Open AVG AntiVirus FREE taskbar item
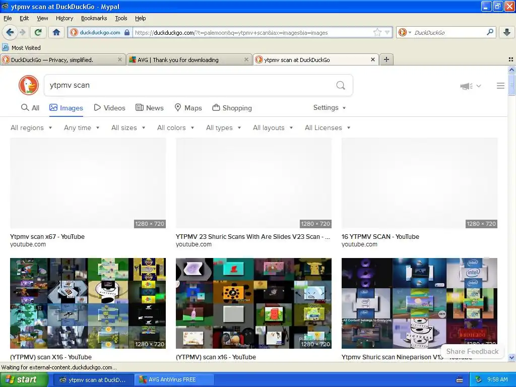The width and height of the screenshot is (516, 387). [x=174, y=380]
